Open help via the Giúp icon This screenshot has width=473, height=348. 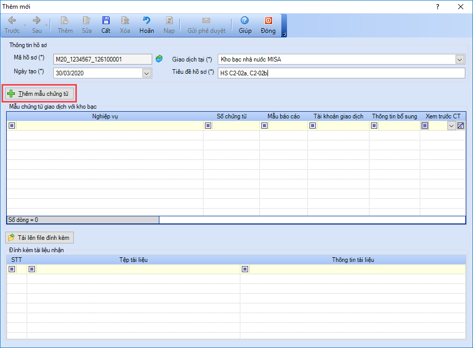point(244,21)
